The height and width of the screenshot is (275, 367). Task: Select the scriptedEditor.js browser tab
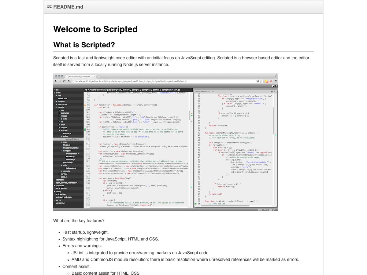click(x=80, y=76)
